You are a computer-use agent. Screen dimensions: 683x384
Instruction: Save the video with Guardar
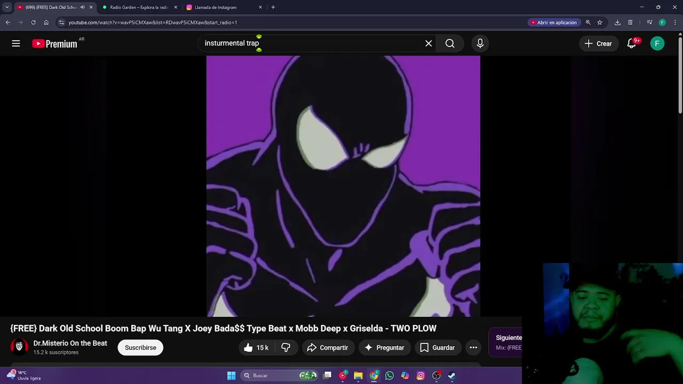click(438, 348)
